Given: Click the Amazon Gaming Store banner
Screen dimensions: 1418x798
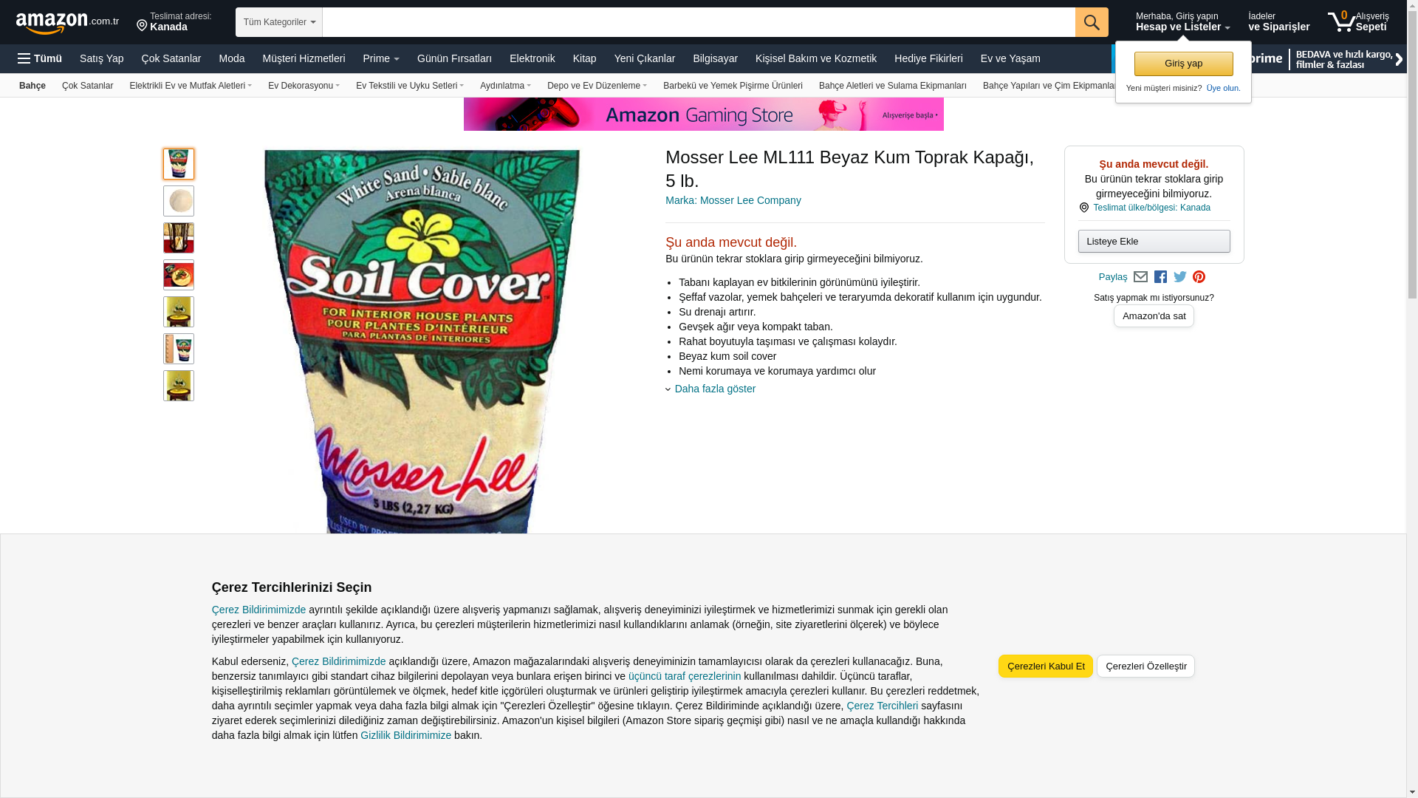Looking at the screenshot, I should pos(703,115).
